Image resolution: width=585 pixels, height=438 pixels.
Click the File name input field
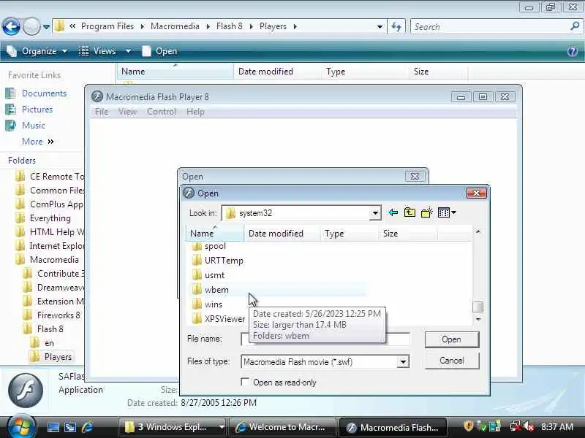coord(325,339)
